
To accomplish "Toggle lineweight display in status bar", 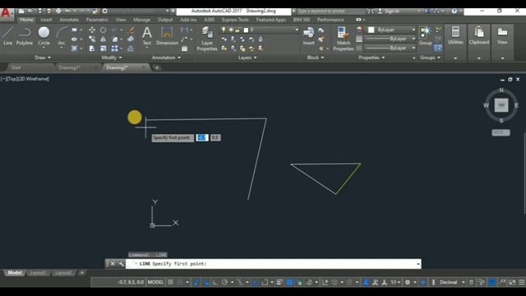I will coord(279,282).
